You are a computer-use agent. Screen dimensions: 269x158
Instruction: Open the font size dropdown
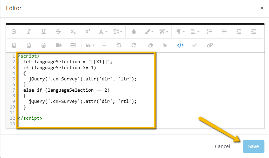(x=118, y=32)
